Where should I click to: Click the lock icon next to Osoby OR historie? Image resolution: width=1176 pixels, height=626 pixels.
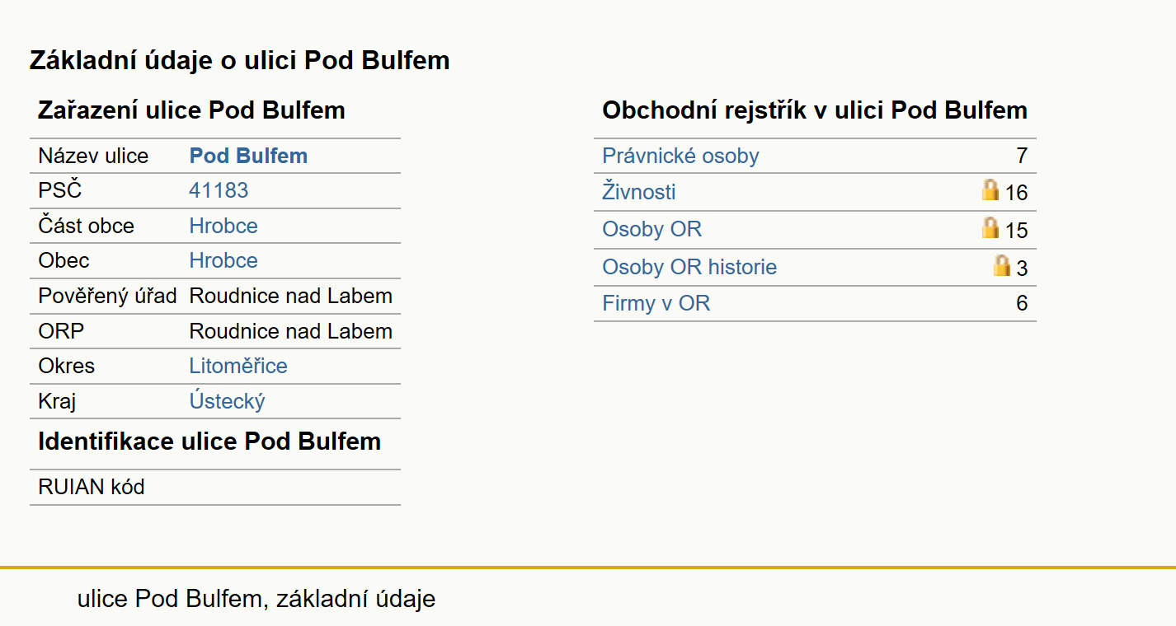tap(1002, 265)
